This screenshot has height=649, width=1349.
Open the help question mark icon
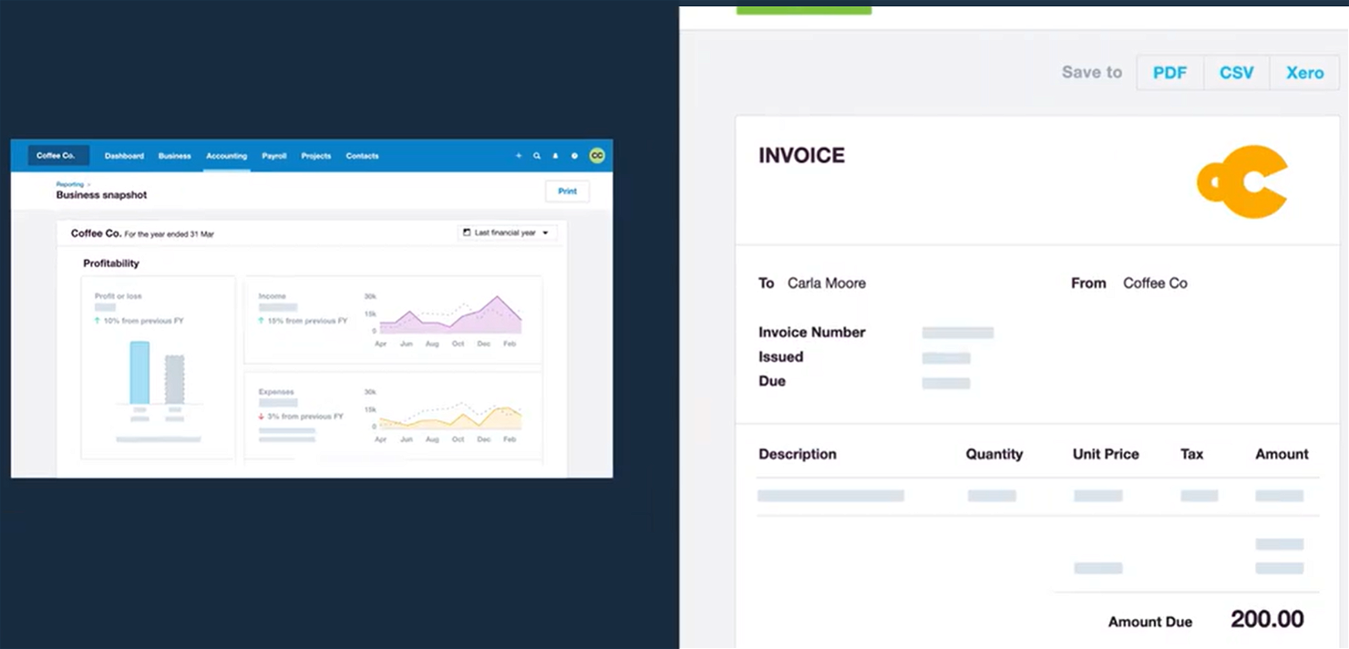tap(574, 156)
